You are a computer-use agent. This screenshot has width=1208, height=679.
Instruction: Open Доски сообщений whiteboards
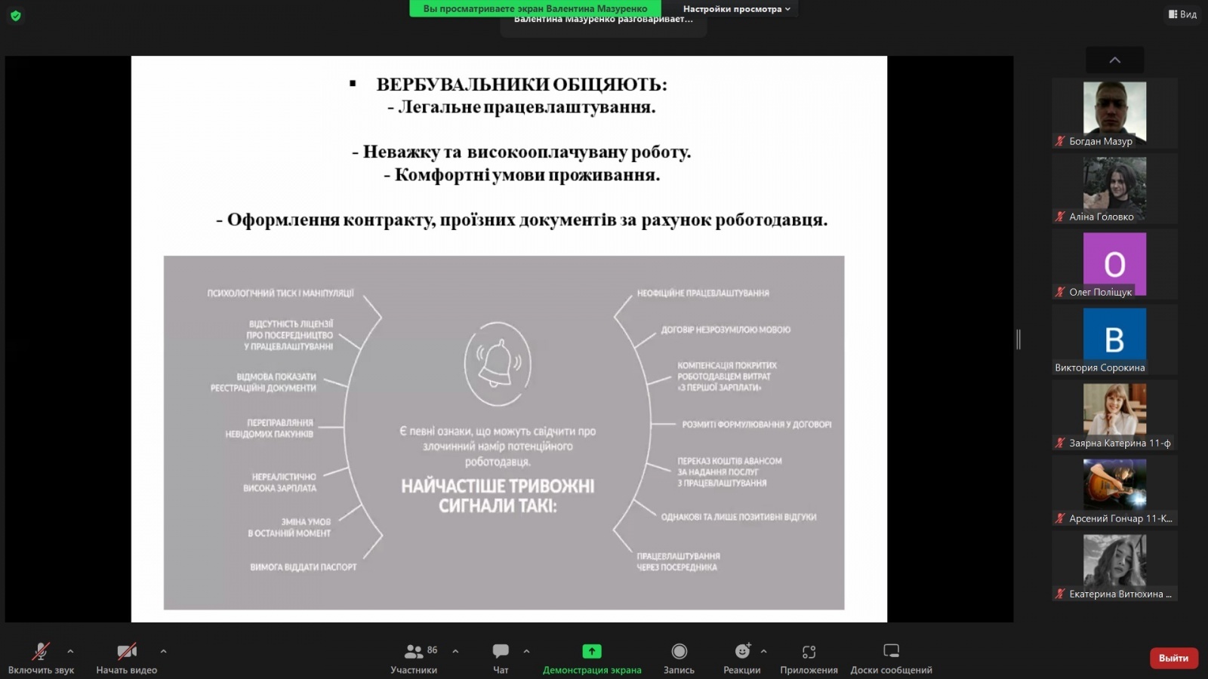tap(891, 658)
